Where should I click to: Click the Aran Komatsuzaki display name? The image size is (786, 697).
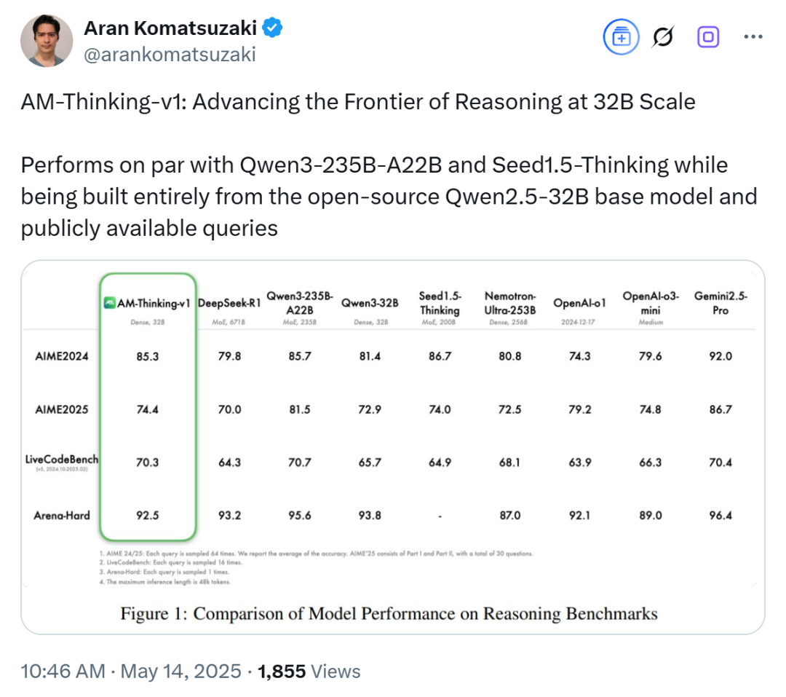[170, 28]
